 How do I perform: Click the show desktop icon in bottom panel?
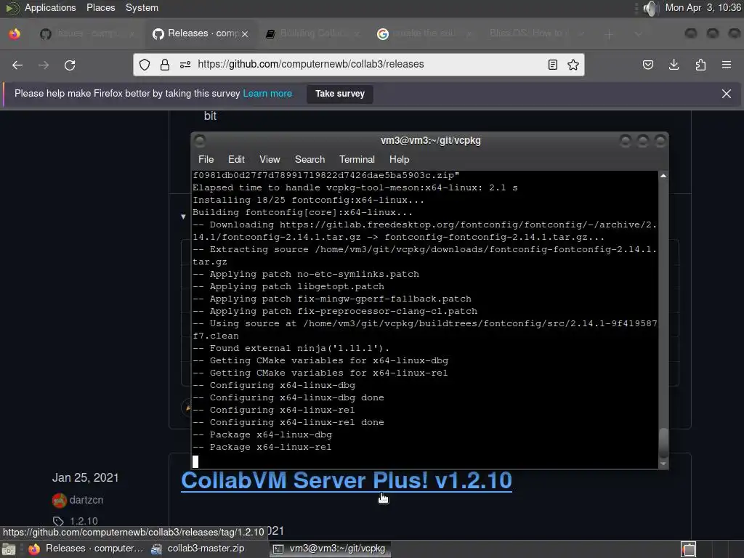(x=9, y=549)
